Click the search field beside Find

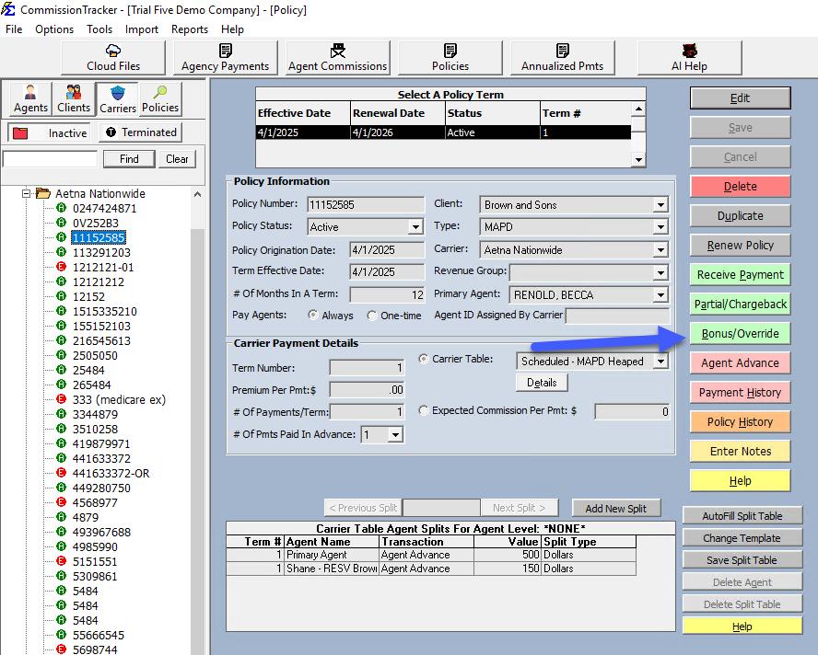pyautogui.click(x=50, y=159)
